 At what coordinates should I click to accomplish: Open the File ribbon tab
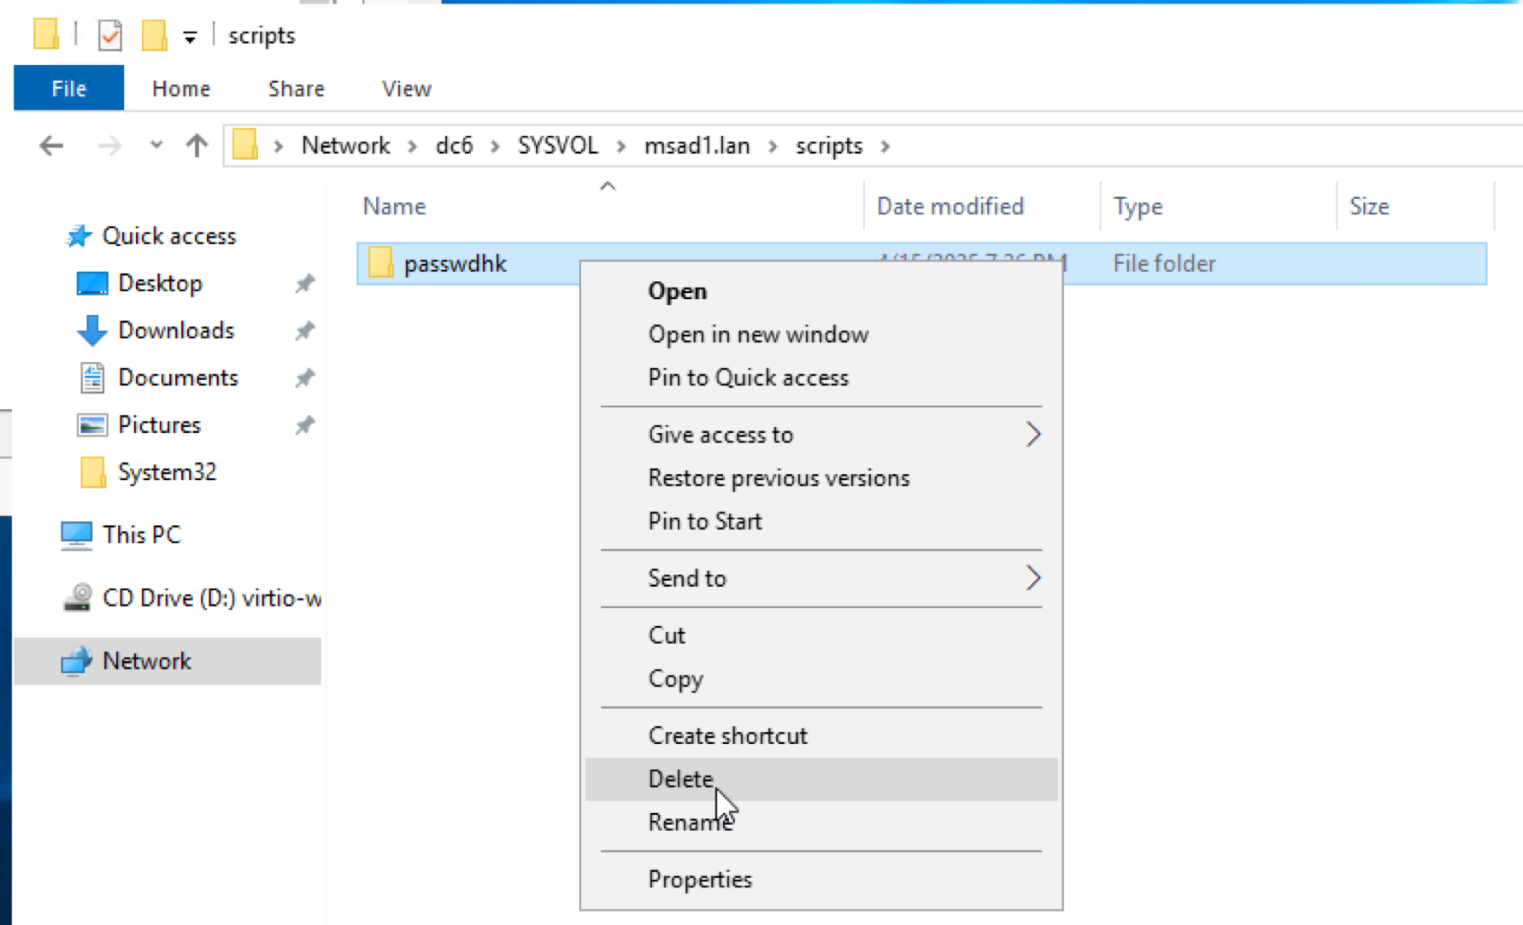[68, 89]
